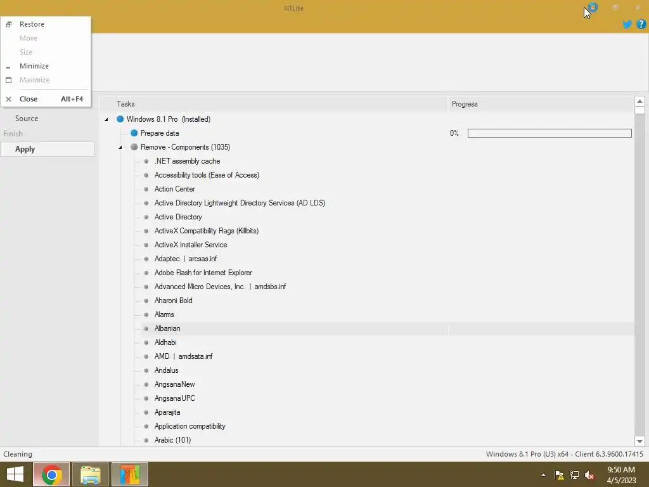
Task: Open the taskbar clock showing 9:50 AM
Action: (x=621, y=475)
